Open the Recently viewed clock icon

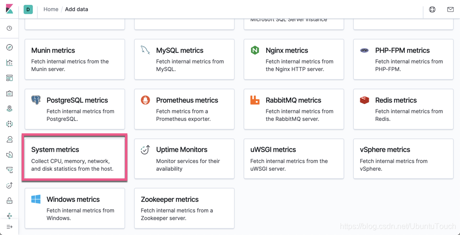[x=9, y=28]
